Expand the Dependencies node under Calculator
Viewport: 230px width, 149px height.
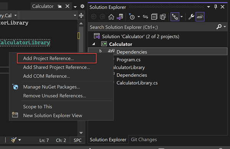[x=100, y=51]
